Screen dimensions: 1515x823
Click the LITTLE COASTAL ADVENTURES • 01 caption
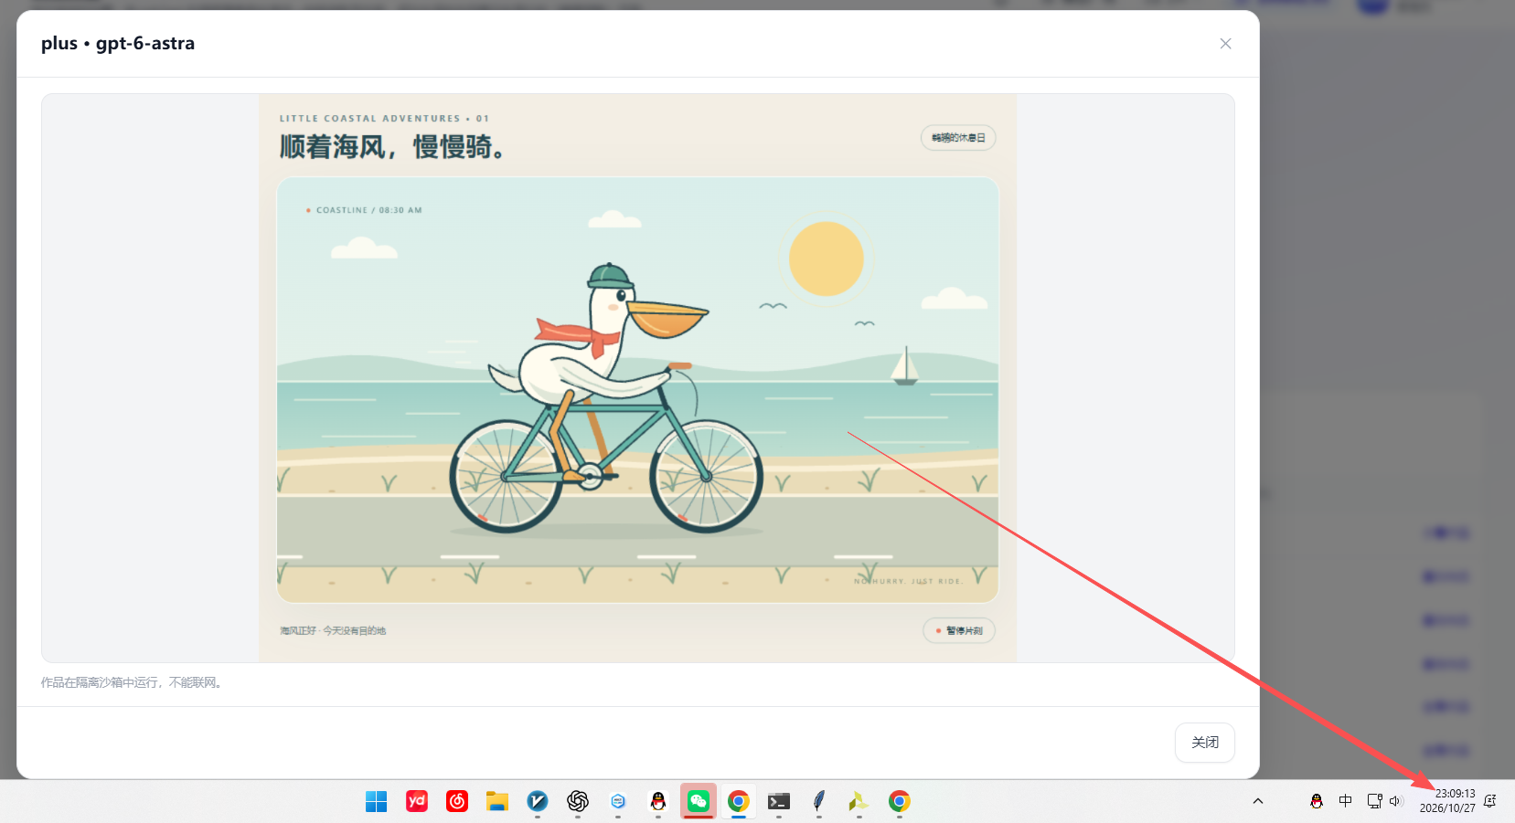[384, 119]
